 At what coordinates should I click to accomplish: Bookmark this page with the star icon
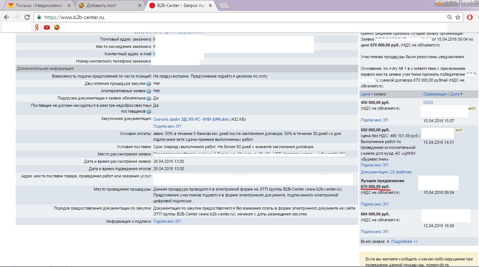coord(458,17)
